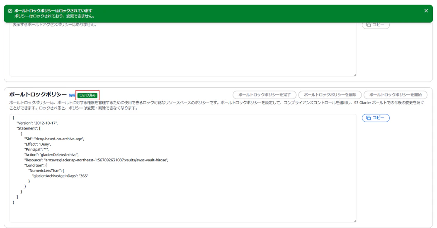The width and height of the screenshot is (437, 228).
Task: Click 表示するボールトアクセスポリシーはありません text
Action: [54, 24]
